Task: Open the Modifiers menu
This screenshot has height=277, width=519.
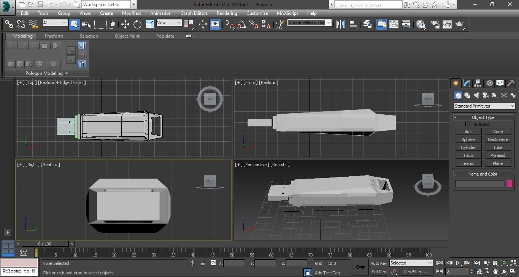Action: coord(132,13)
